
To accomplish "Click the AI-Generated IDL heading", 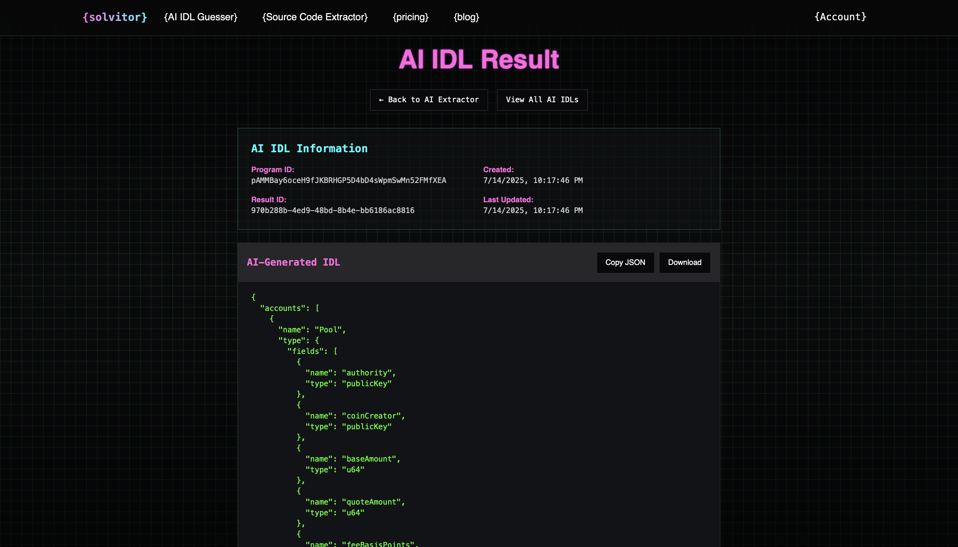I will tap(293, 262).
